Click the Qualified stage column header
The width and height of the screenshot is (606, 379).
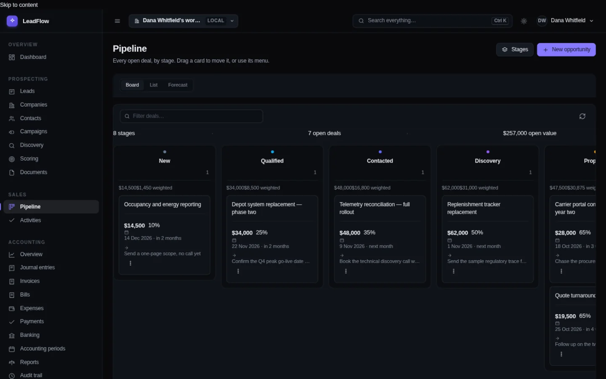[272, 161]
